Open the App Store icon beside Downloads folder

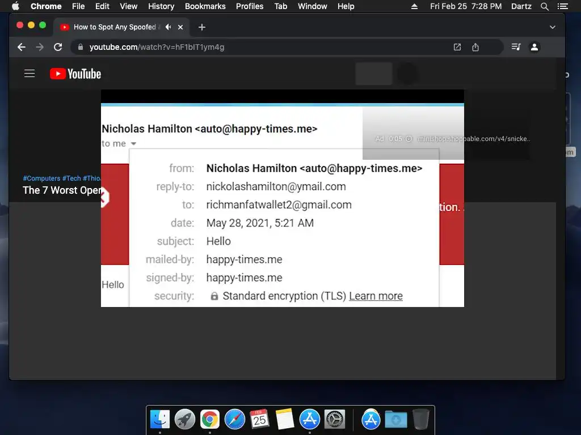[x=371, y=420]
